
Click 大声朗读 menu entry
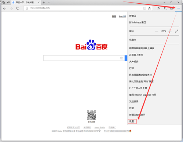pyautogui.click(x=134, y=61)
